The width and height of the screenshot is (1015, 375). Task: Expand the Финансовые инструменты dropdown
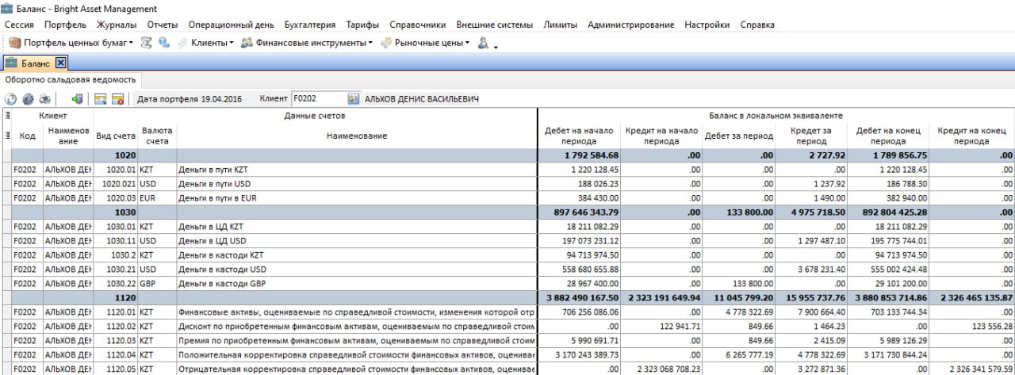(x=370, y=43)
